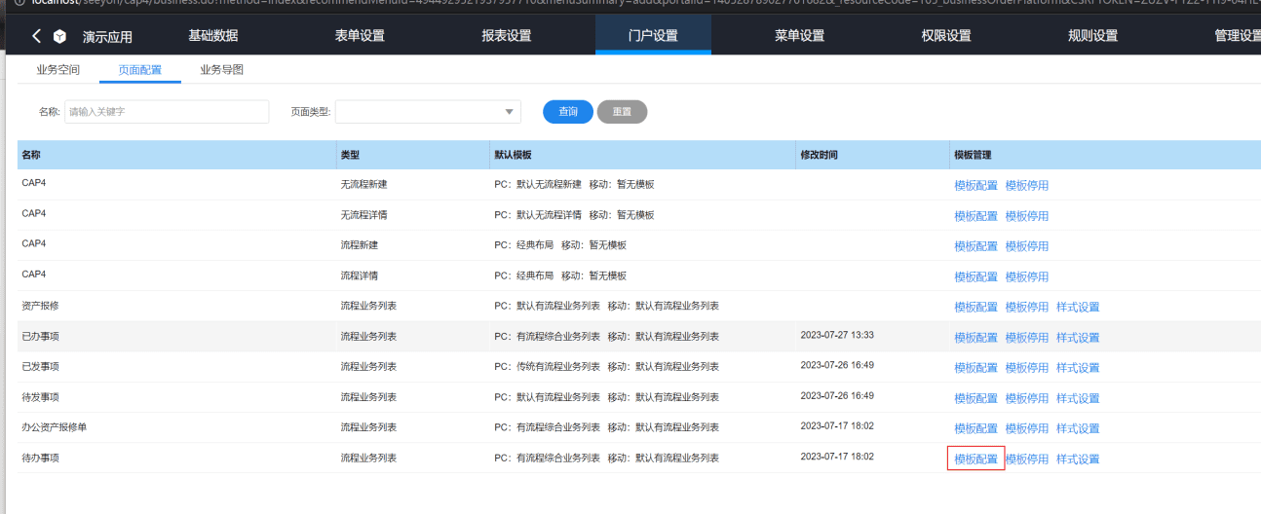Select the 已发事项 name cell
The width and height of the screenshot is (1261, 514).
(x=40, y=366)
